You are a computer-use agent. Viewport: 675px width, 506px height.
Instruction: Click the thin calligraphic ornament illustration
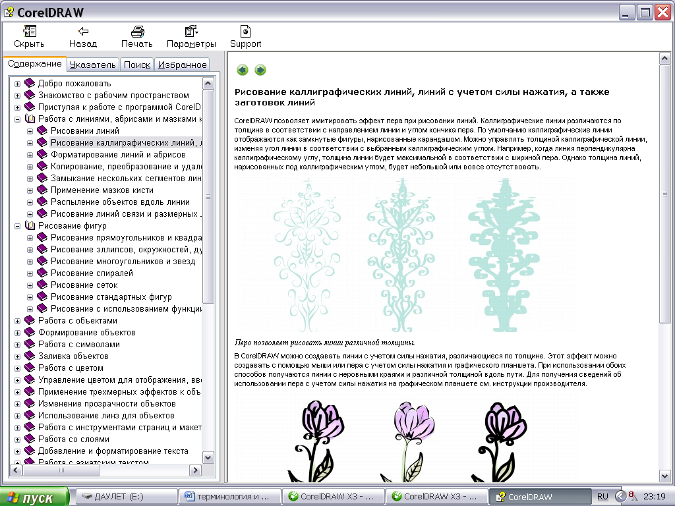[307, 255]
